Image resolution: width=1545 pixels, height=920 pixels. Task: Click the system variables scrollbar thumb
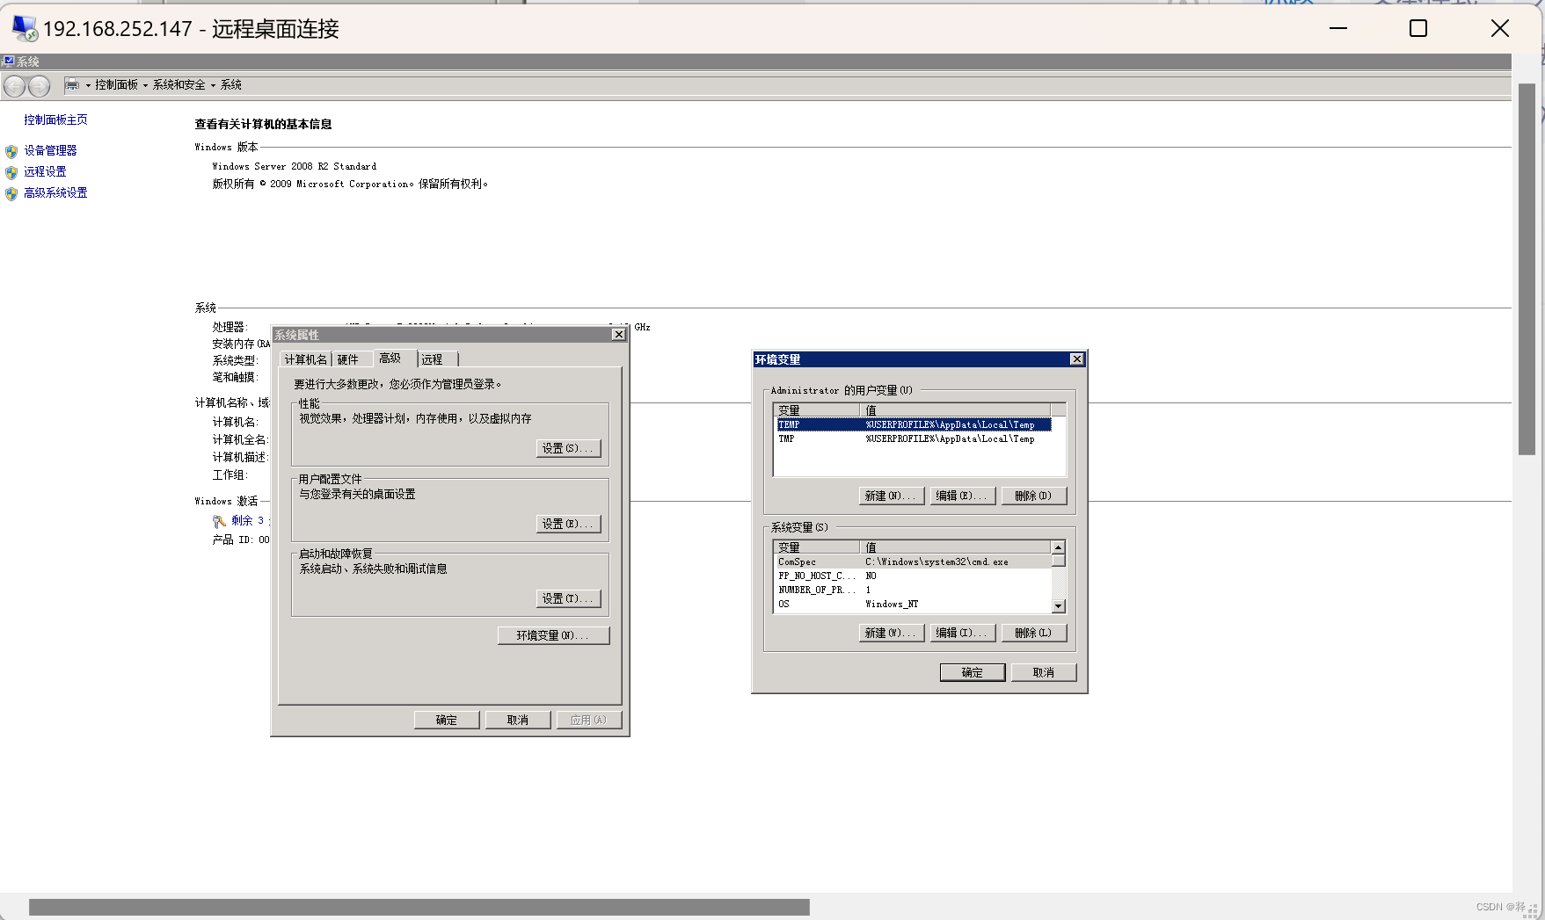tap(1059, 561)
